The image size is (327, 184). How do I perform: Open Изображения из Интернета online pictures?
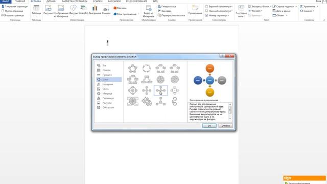(61, 11)
